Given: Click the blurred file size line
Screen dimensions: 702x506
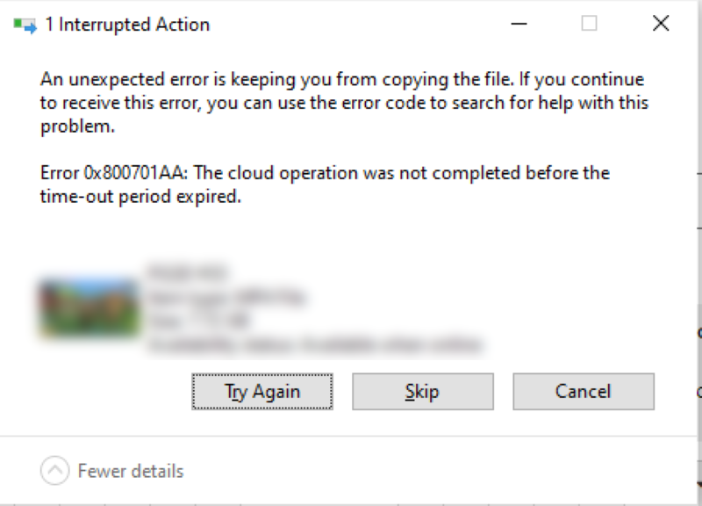Looking at the screenshot, I should coord(198,321).
